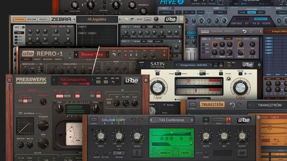The image size is (287, 161).
Task: Click the u-he logo in Zebra
Action: [x=170, y=19]
